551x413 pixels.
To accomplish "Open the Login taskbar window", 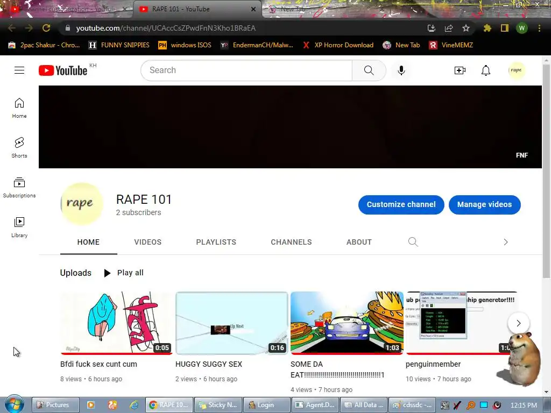I will point(266,405).
